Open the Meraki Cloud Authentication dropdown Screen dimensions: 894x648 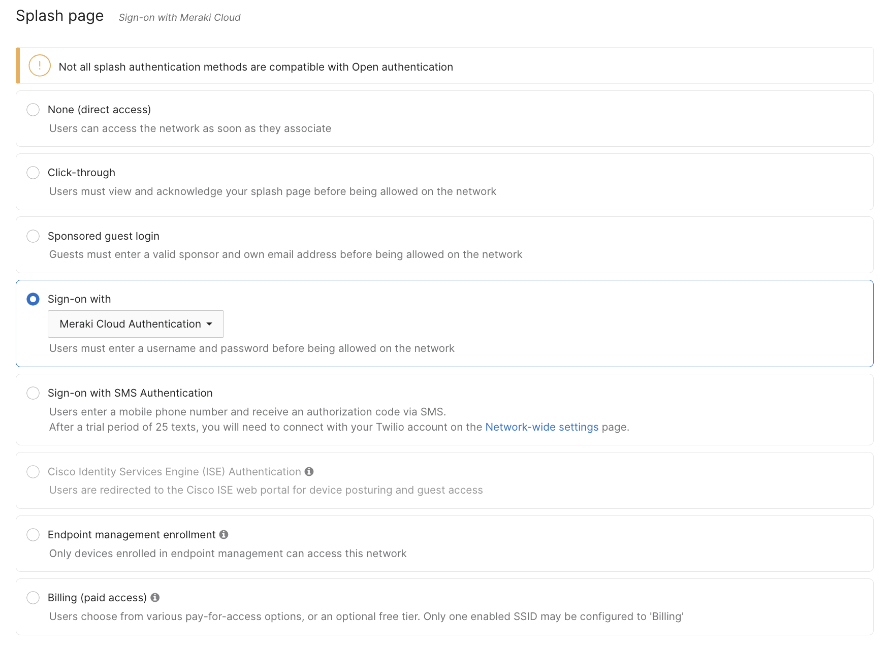(130, 324)
